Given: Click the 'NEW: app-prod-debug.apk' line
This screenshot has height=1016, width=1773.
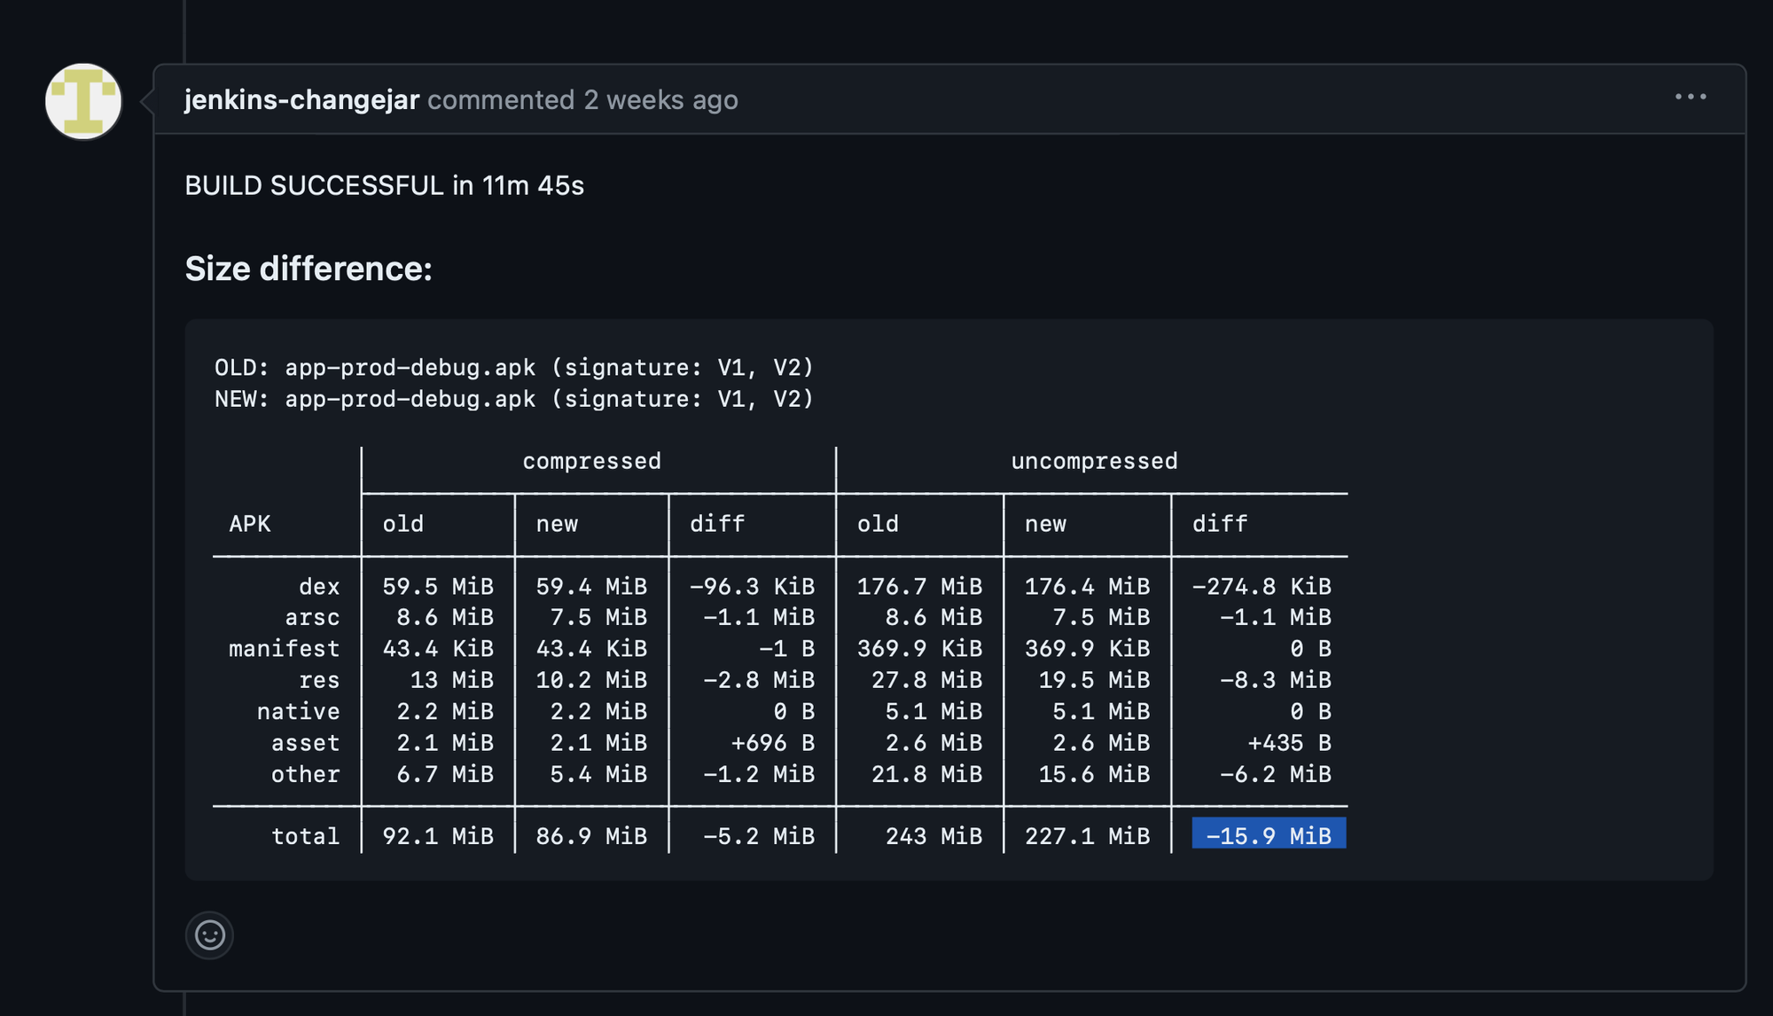Looking at the screenshot, I should (x=514, y=399).
